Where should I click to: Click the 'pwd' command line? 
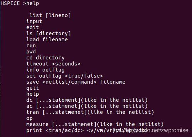(x=31, y=52)
